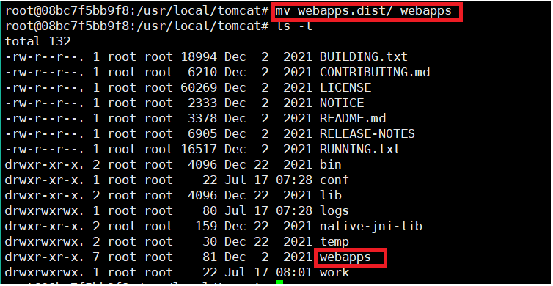Click the time 08:01 in work row
The image size is (553, 286).
pos(294,272)
